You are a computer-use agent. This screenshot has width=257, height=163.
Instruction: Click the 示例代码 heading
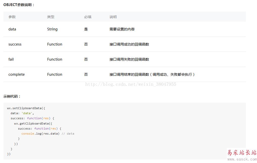pos(12,96)
